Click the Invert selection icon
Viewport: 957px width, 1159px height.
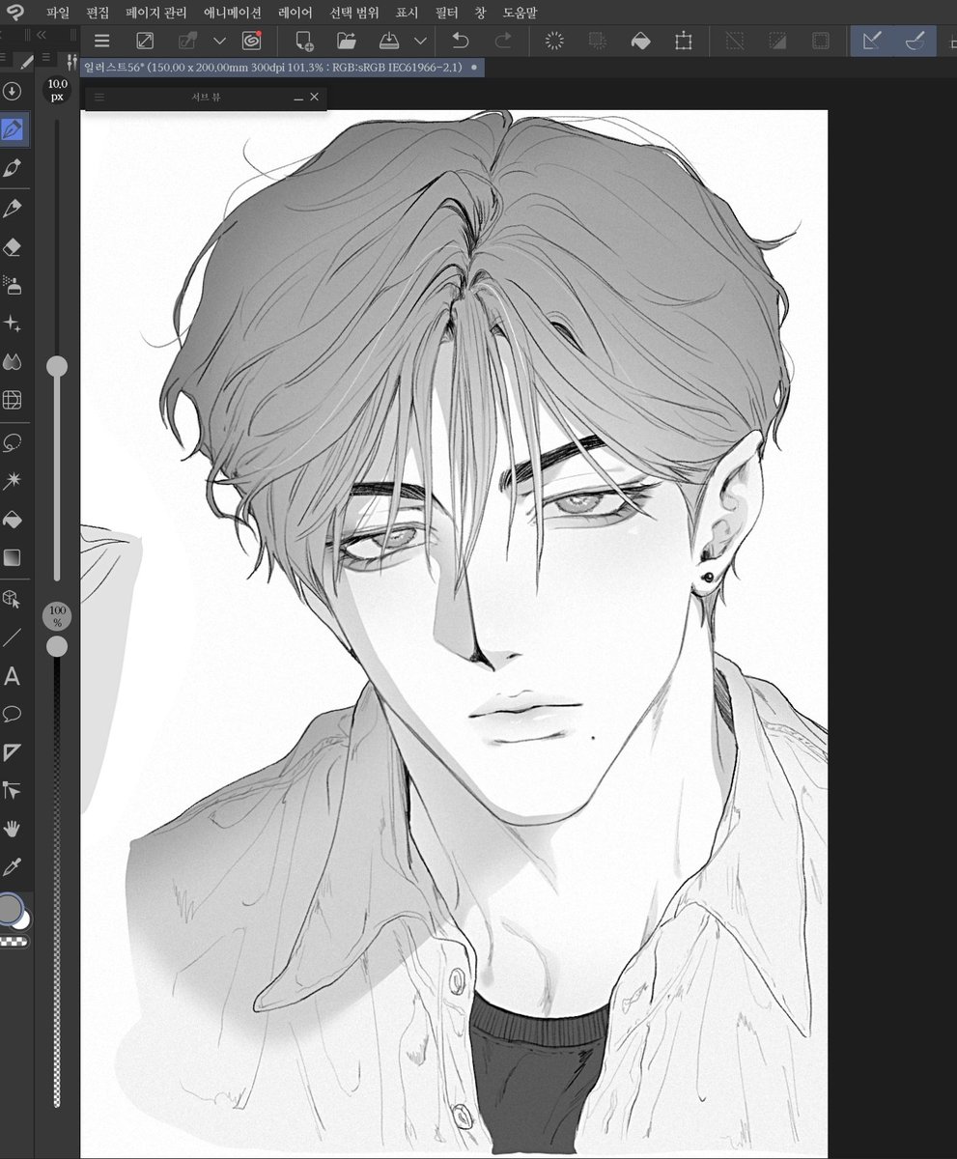coord(777,41)
